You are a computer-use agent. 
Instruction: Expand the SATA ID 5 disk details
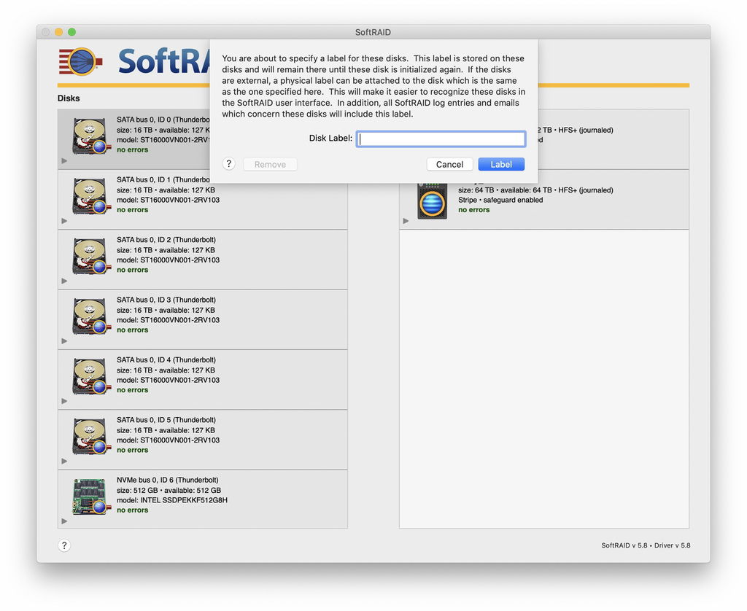[64, 461]
